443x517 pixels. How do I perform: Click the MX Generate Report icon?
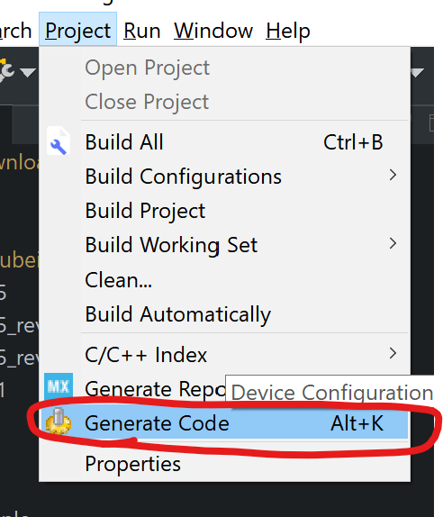[x=59, y=386]
